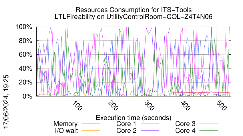Click the 60% y-axis label

tap(25, 55)
